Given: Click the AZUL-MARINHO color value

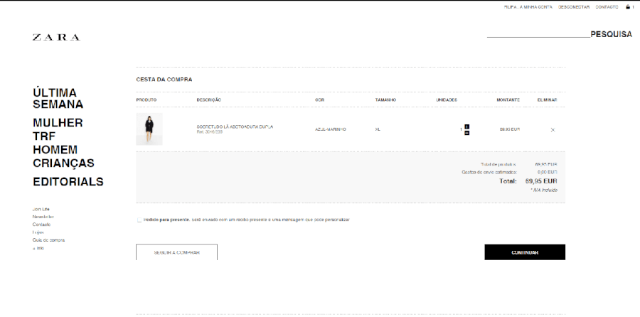Looking at the screenshot, I should (331, 129).
